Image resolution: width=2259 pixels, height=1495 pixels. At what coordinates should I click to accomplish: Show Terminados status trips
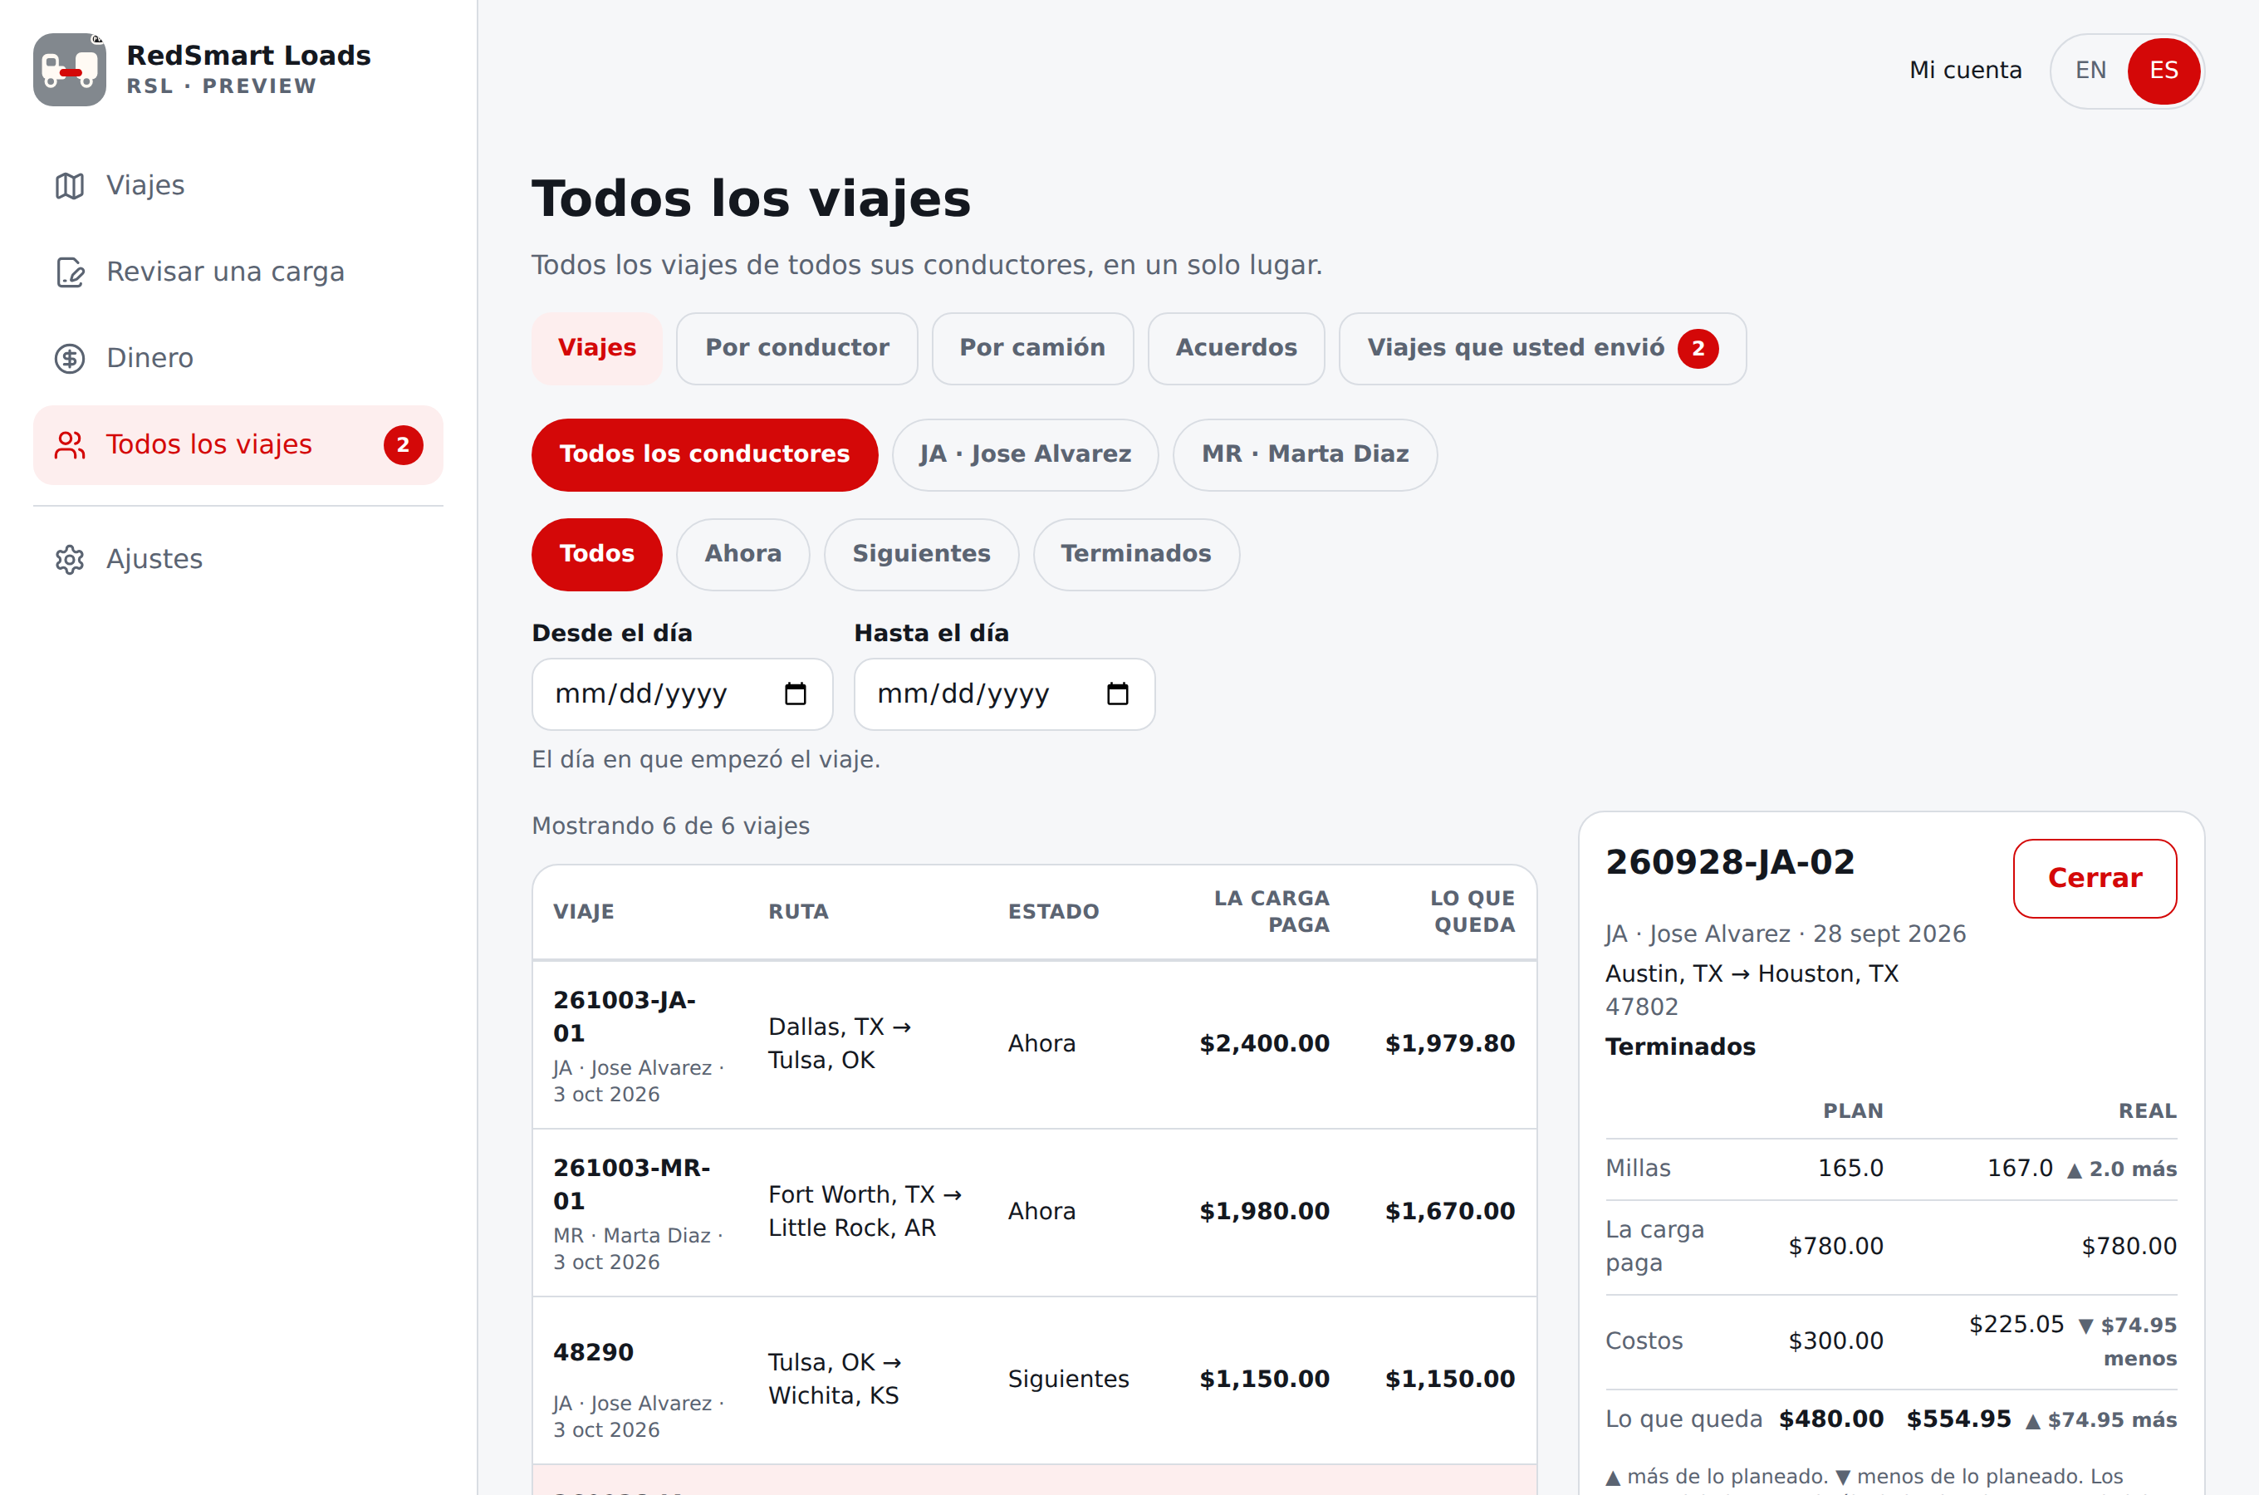click(1136, 555)
